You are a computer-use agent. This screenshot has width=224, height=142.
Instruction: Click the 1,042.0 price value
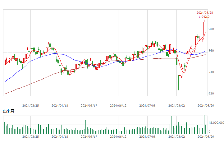pos(204,17)
